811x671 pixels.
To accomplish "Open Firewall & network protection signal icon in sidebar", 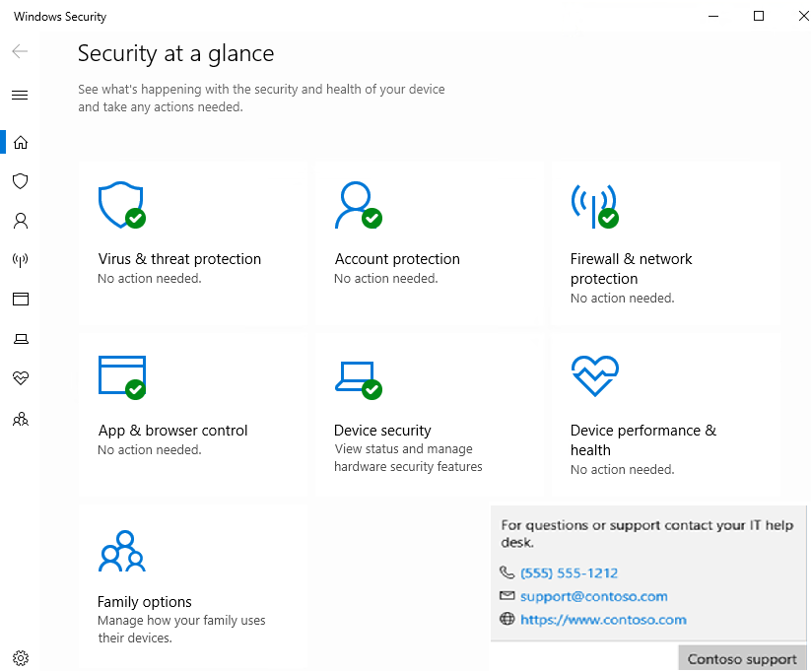I will pos(20,260).
